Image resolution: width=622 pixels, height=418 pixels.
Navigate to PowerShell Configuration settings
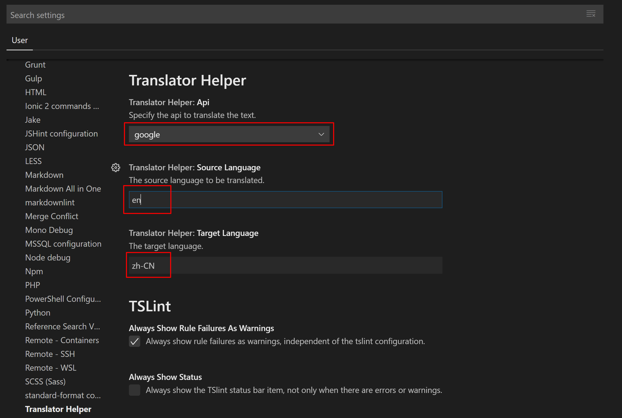tap(63, 299)
